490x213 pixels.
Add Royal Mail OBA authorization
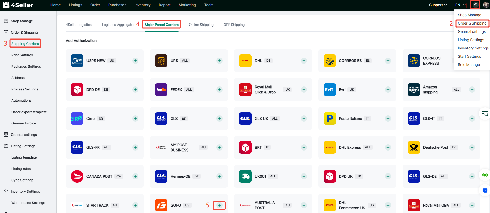tap(472, 205)
